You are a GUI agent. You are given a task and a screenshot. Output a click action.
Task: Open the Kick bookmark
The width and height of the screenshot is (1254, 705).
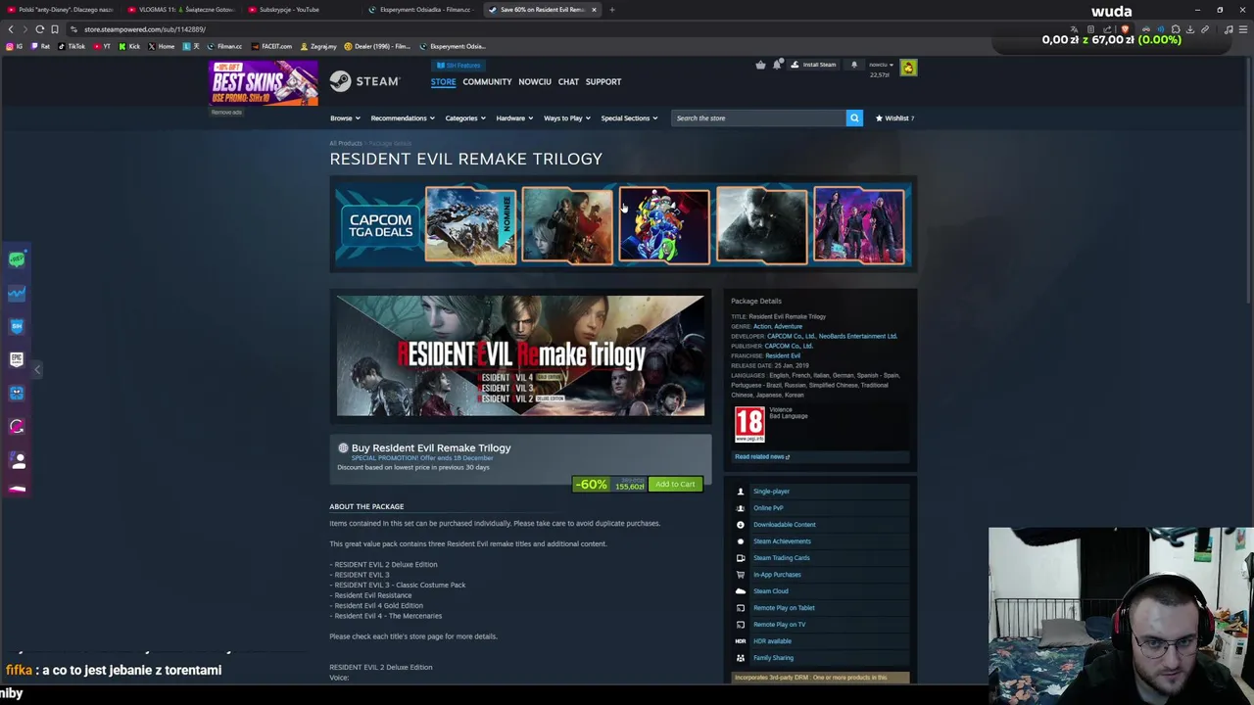[x=130, y=46]
